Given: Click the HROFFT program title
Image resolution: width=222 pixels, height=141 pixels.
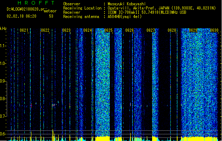Looking at the screenshot, I should tap(36, 3).
